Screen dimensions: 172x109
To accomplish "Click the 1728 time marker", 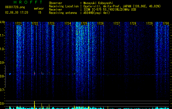I will point(133,23).
